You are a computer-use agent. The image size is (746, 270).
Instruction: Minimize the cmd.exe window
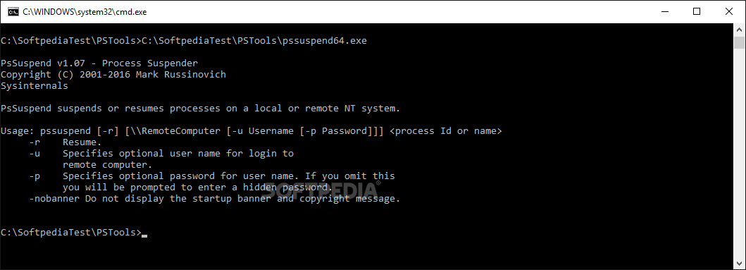point(664,12)
